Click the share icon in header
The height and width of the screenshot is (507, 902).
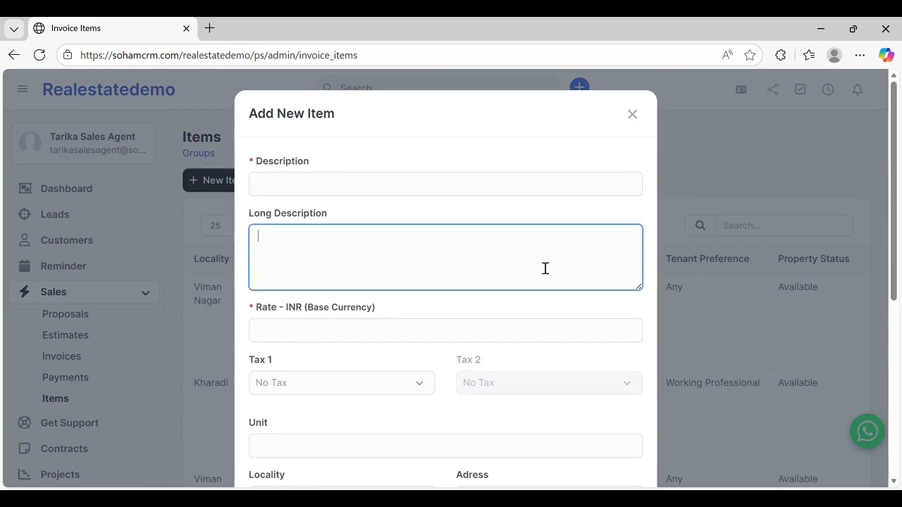point(773,89)
